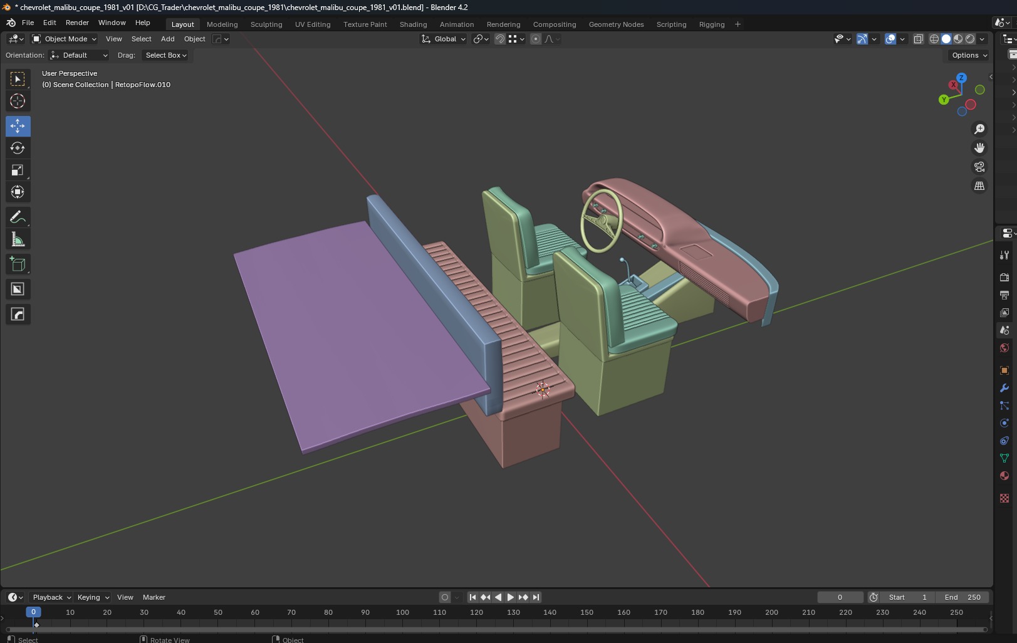Enable wireframe viewport shading
Image resolution: width=1017 pixels, height=643 pixels.
tap(934, 39)
